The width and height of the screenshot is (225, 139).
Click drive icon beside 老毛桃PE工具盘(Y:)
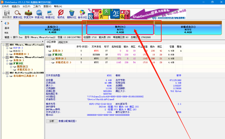(x=11, y=76)
